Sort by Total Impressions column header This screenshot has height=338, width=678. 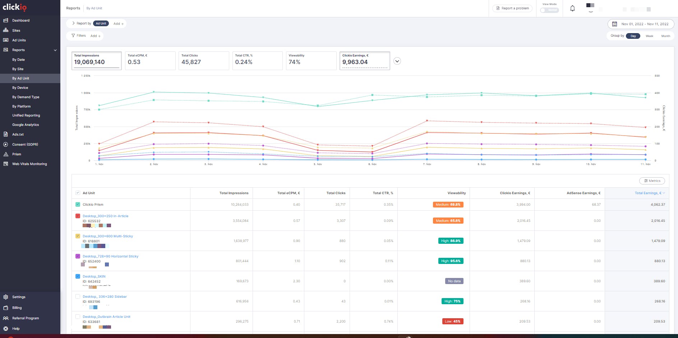click(234, 193)
